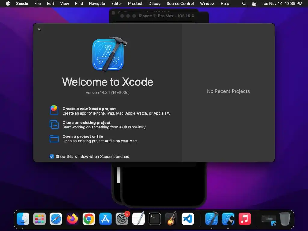Click the menu bar clock 'Tue Nov 14 12:39 PM'
308x231 pixels.
point(282,3)
